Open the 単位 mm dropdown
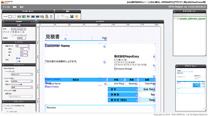This screenshot has width=208, height=116. (x=25, y=49)
